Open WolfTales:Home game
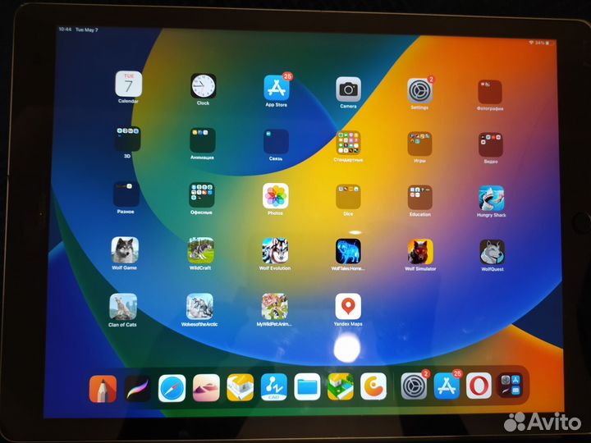Viewport: 591px width, 443px height. pos(348,252)
